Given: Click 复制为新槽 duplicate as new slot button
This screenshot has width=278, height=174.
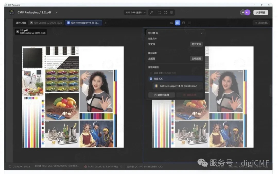Looking at the screenshot, I should (x=161, y=95).
